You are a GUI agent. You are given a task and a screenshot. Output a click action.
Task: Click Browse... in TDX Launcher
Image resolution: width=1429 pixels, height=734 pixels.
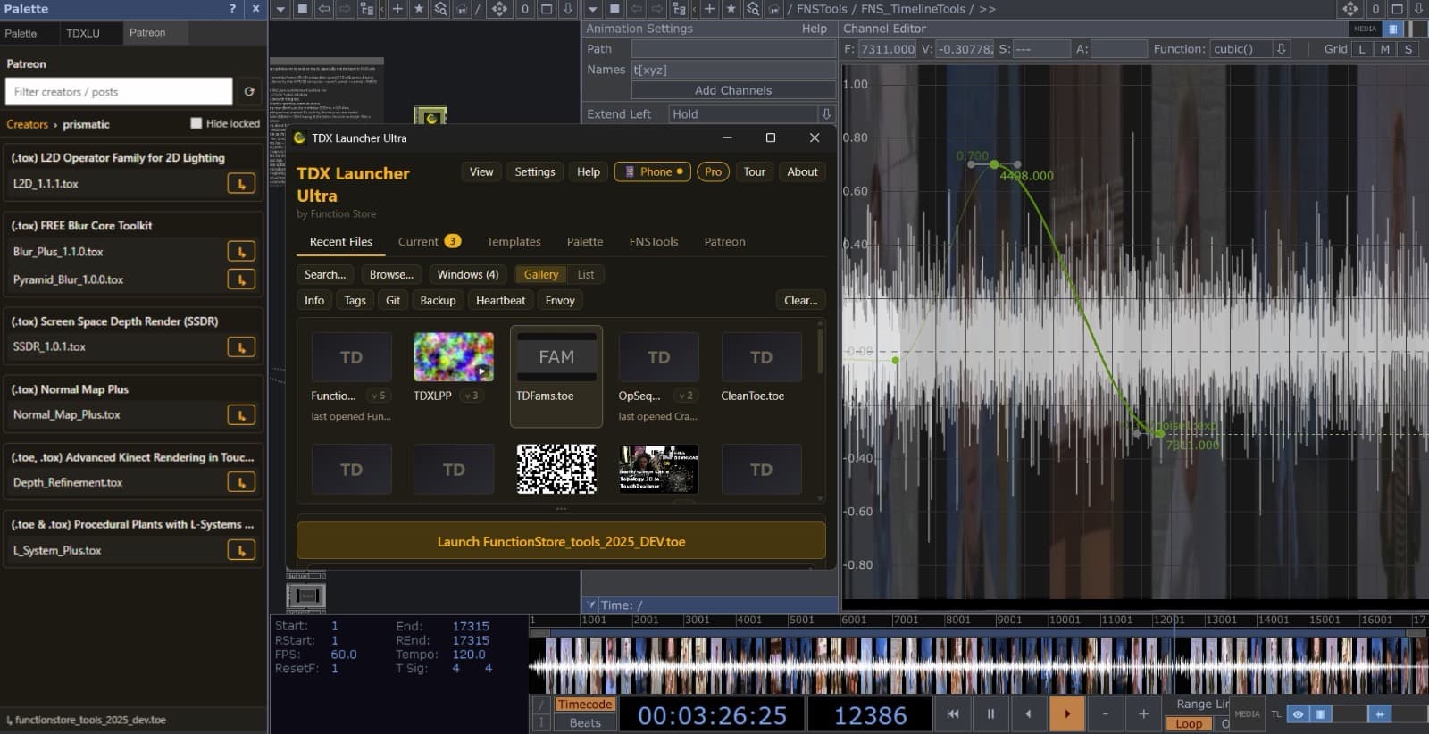coord(391,274)
